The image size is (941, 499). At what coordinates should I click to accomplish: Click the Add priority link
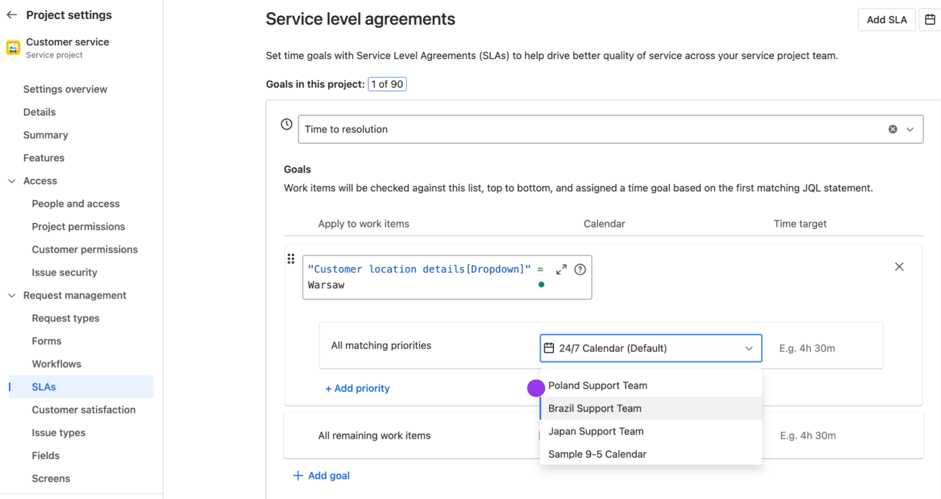tap(357, 388)
